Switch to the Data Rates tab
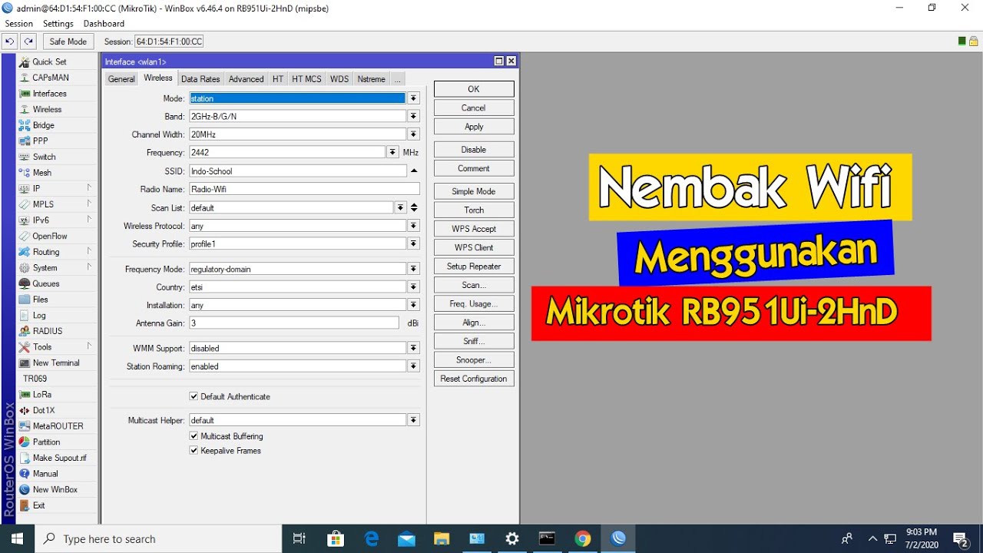The width and height of the screenshot is (983, 553). [200, 79]
